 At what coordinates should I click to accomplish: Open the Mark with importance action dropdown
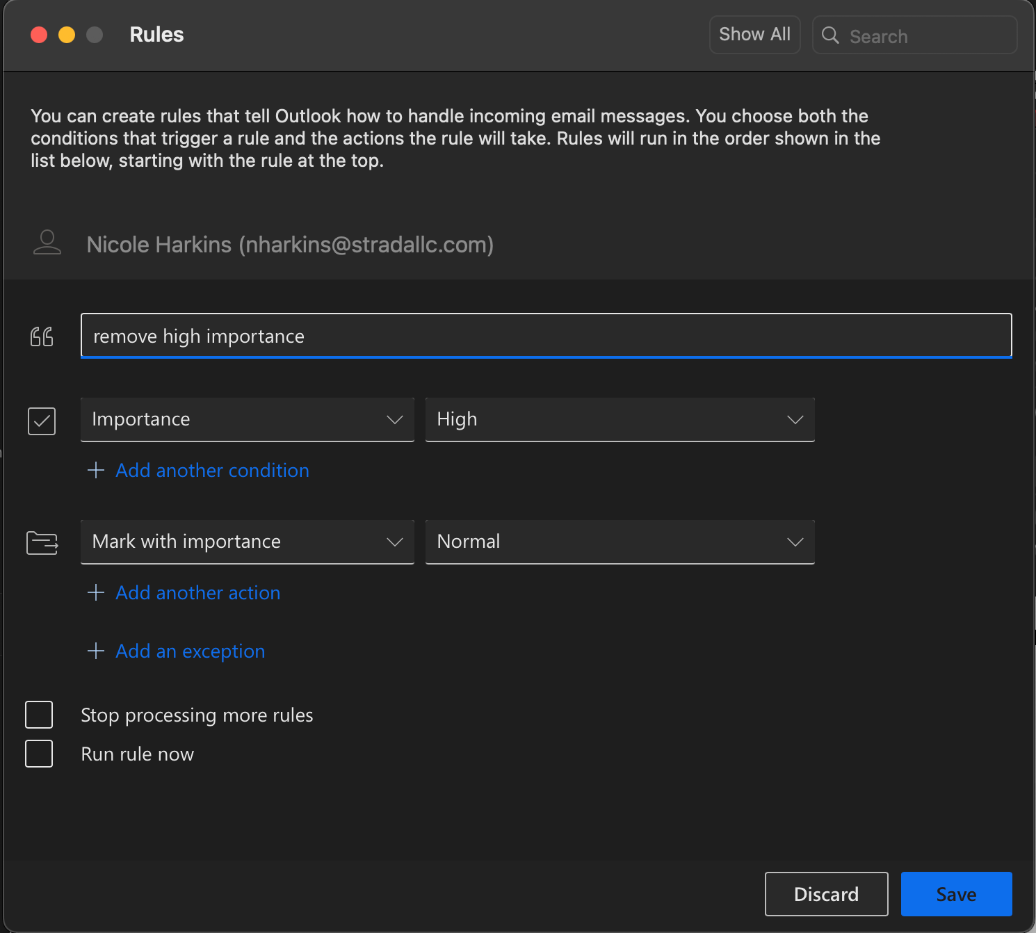[247, 542]
